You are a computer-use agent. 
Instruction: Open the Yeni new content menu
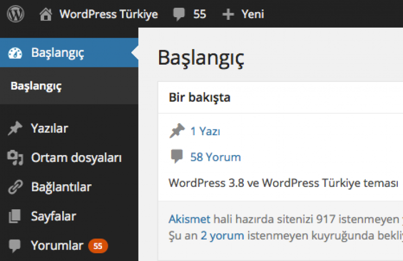(253, 14)
